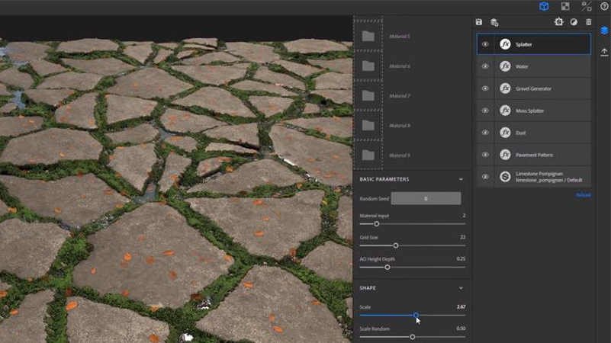Viewport: 611px width, 343px height.
Task: Toggle visibility of the Moss Splatter layer
Action: point(485,111)
